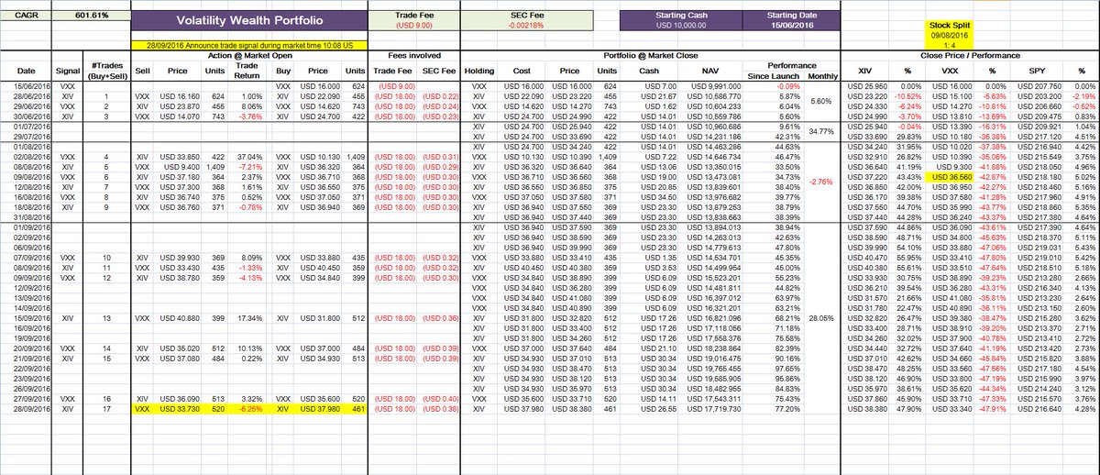Select the CAGR label cell
This screenshot has width=1100, height=475.
26,16
